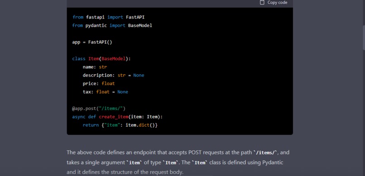
Task: Click the 'tax: float = None' line
Action: point(106,92)
